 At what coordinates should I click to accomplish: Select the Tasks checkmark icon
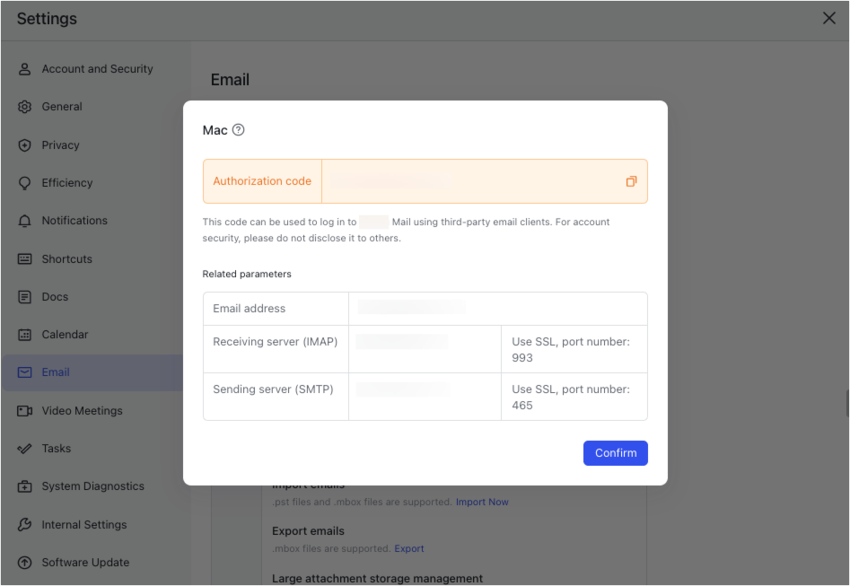click(25, 448)
